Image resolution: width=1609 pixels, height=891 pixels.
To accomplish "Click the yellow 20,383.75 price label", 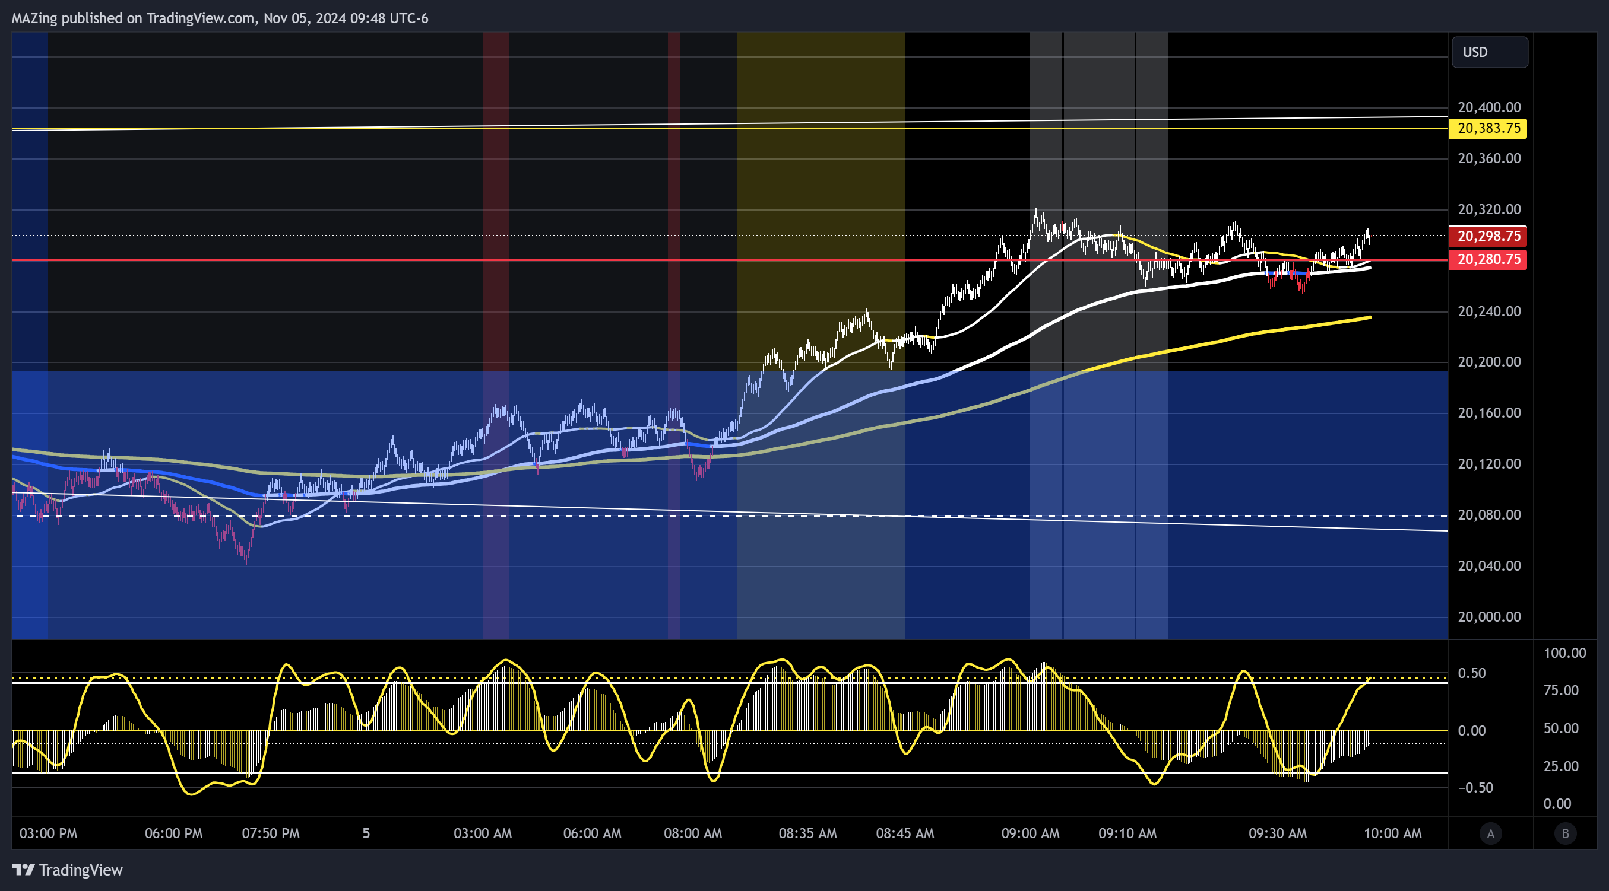I will 1488,129.
